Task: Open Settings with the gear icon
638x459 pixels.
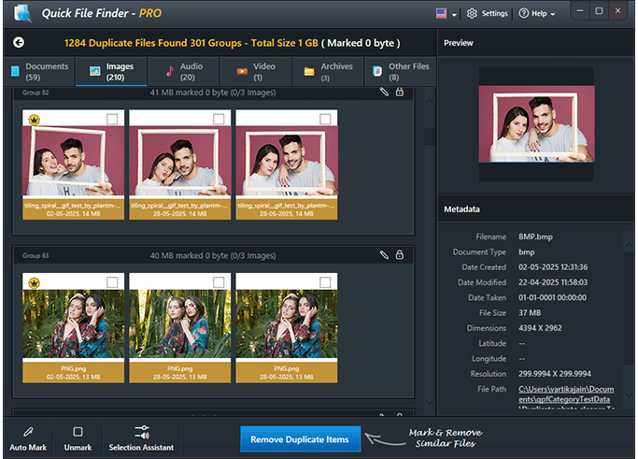Action: 472,13
